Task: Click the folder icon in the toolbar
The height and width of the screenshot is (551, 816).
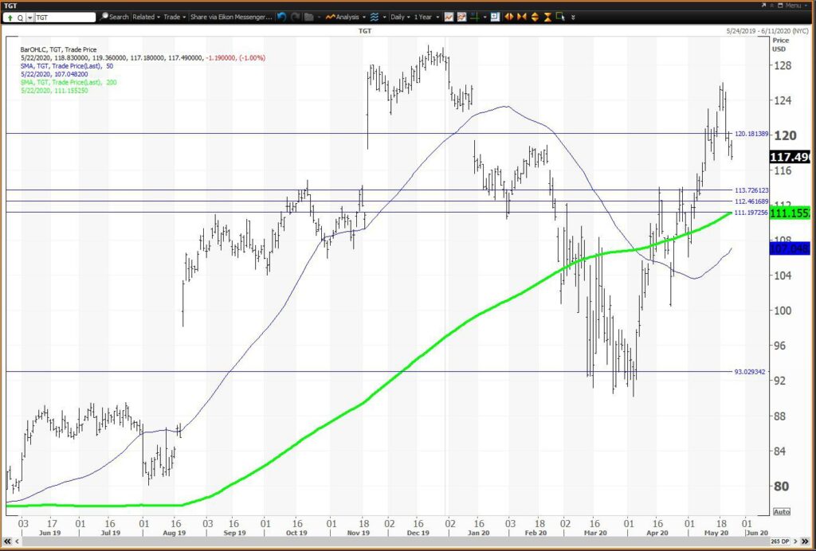Action: coord(309,18)
